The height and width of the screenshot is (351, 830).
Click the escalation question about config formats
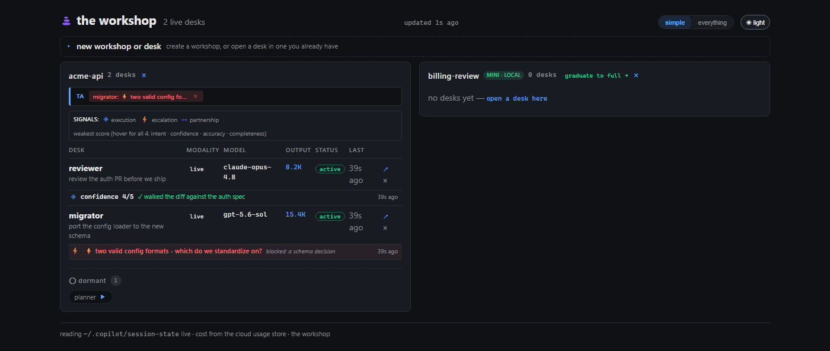click(x=178, y=251)
